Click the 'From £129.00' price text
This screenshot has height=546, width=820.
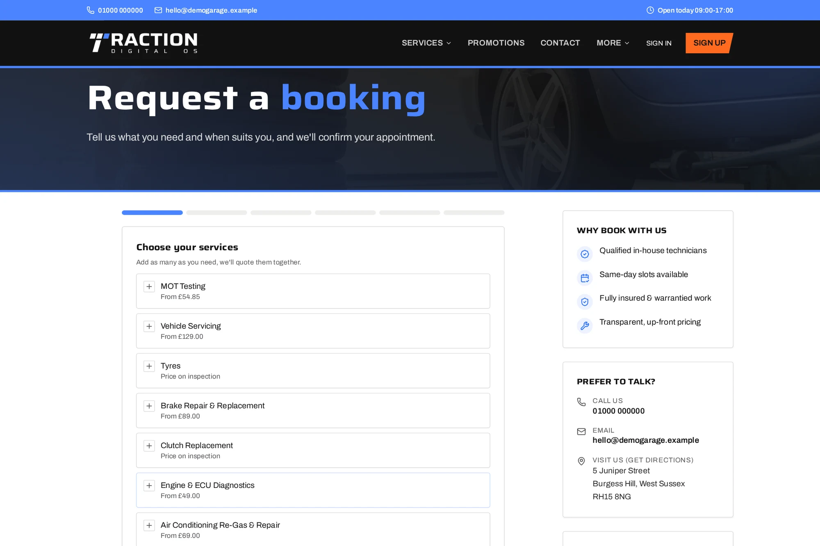(182, 336)
